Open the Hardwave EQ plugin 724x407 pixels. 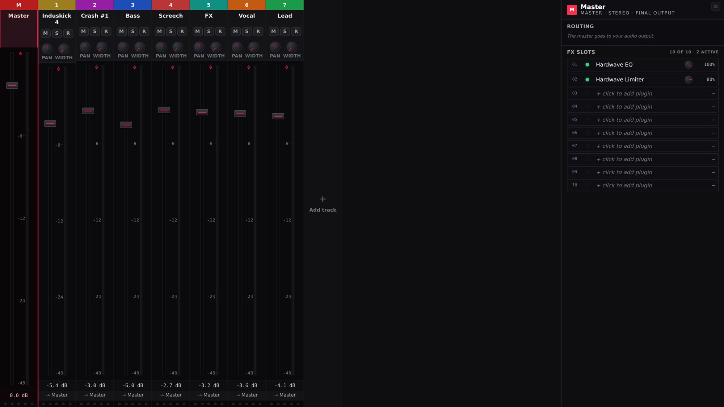coord(614,65)
